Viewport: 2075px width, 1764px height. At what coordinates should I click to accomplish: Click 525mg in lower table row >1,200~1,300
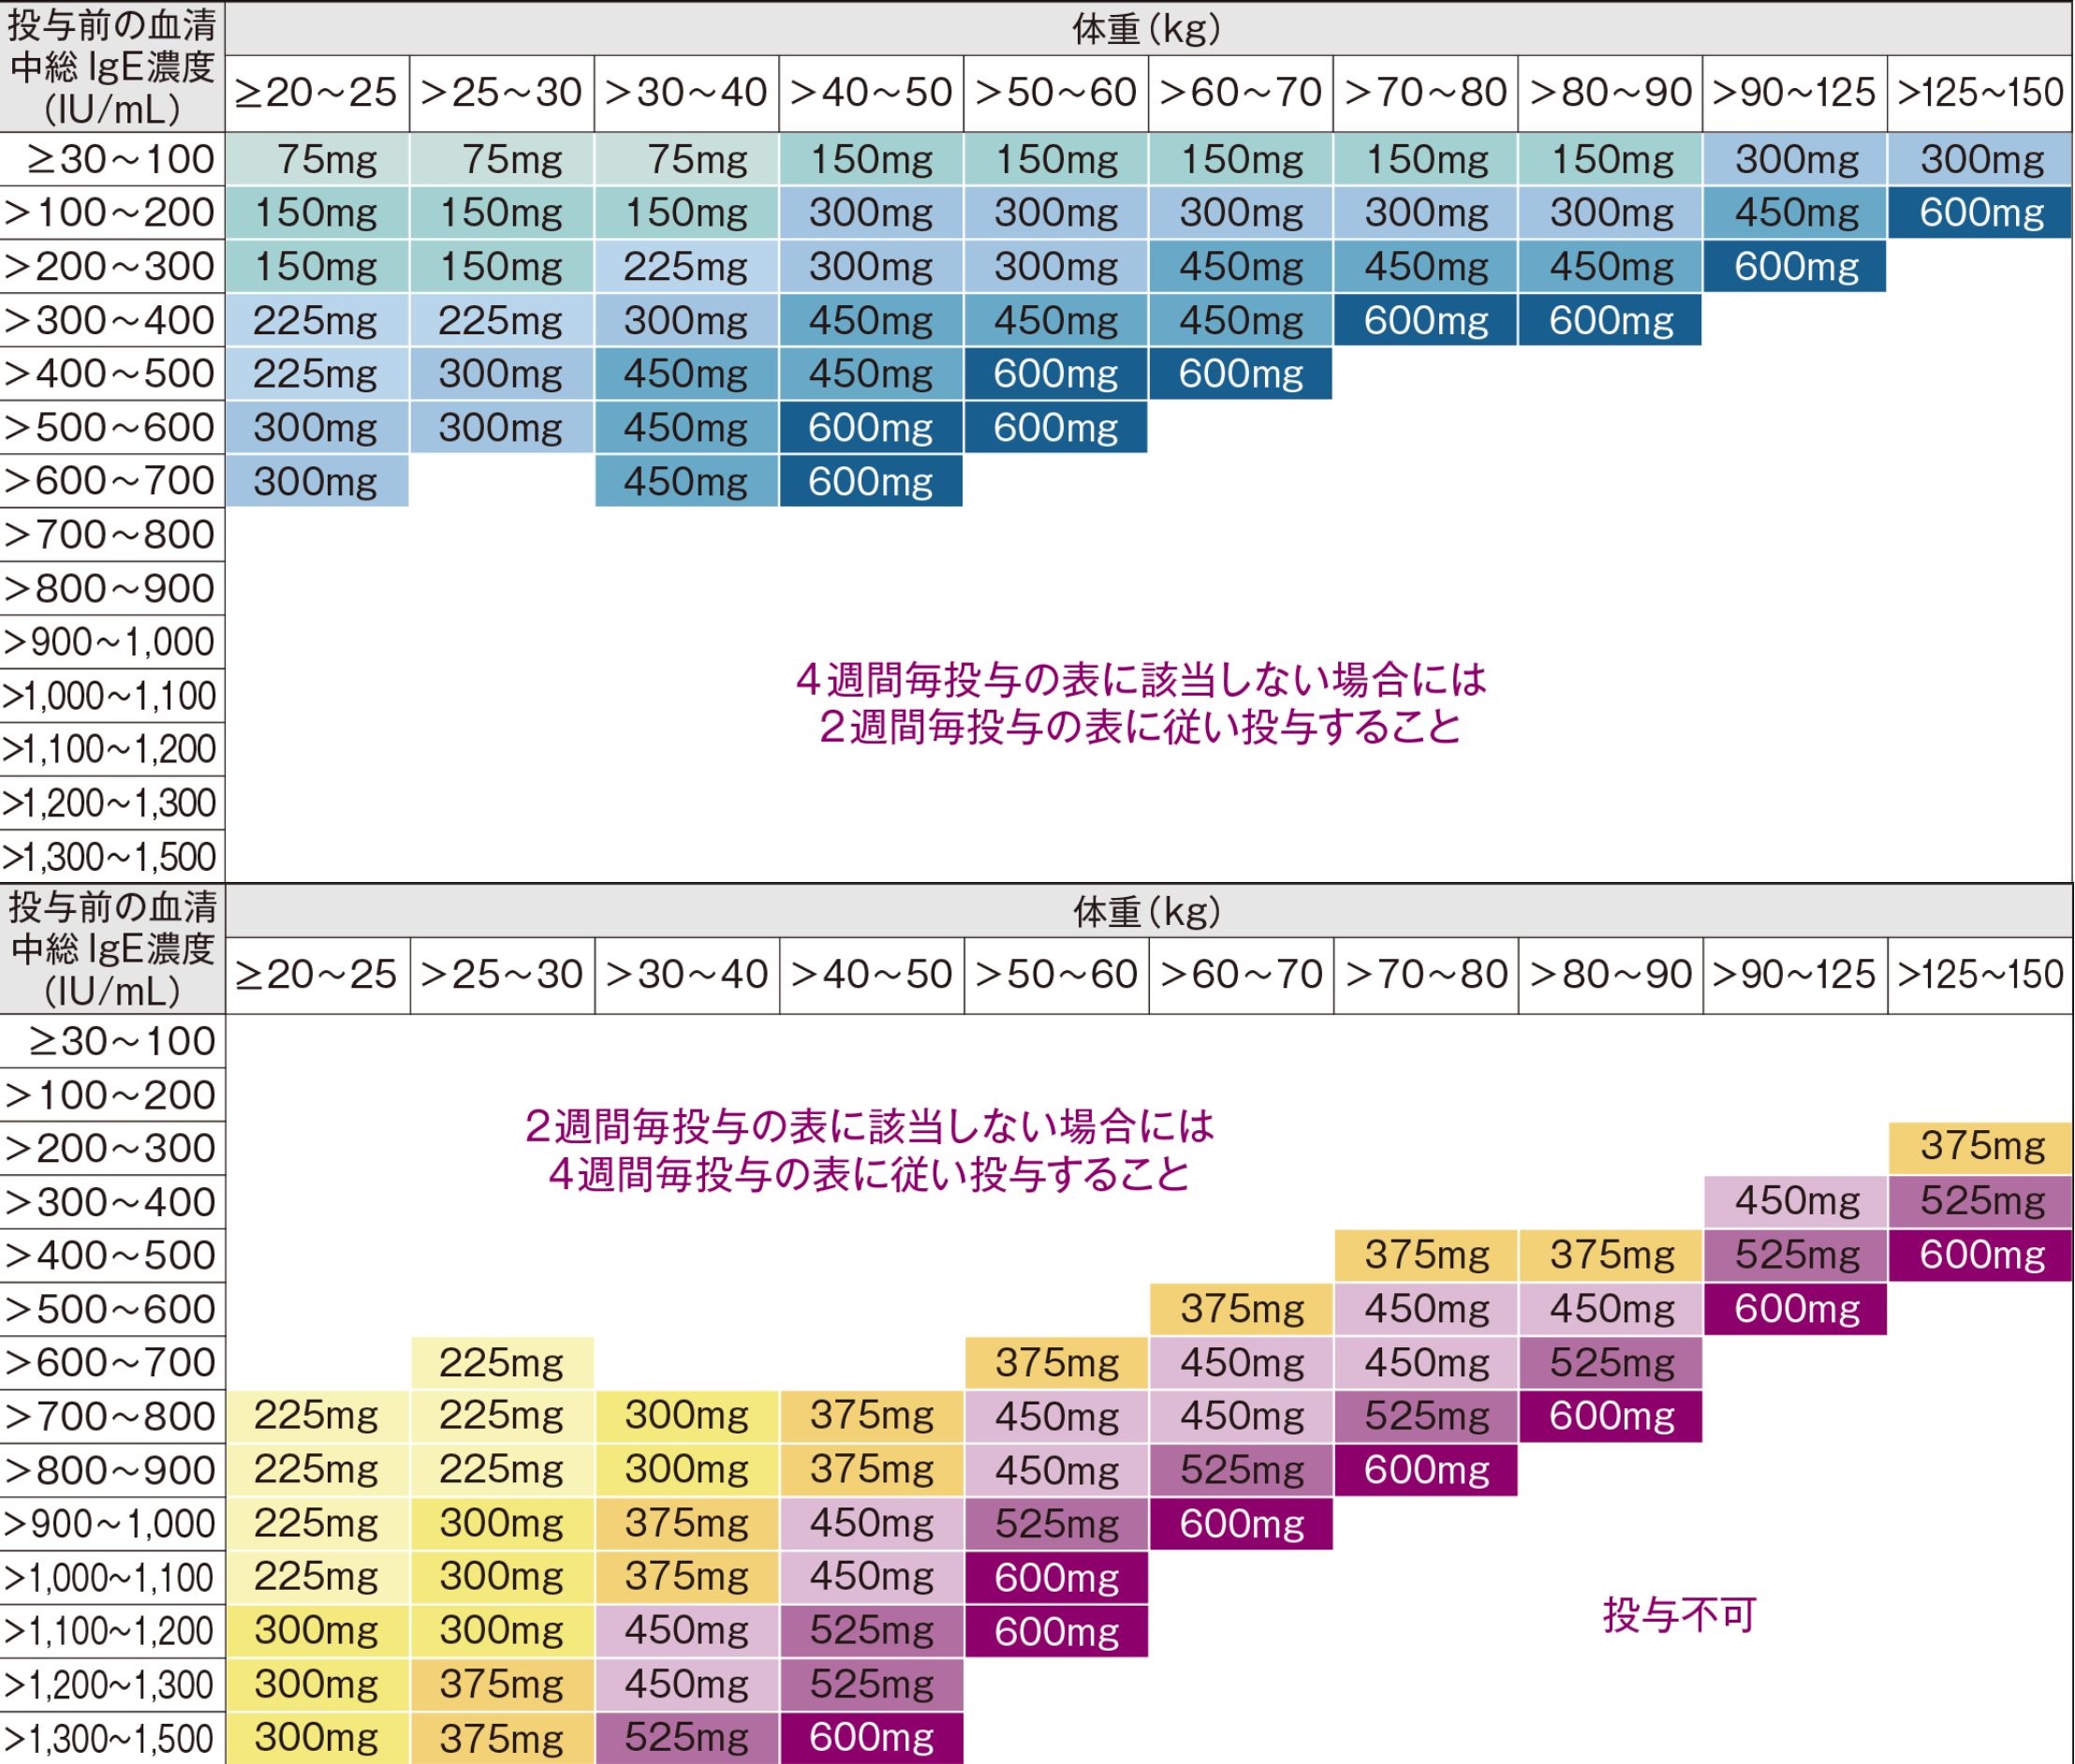[x=871, y=1685]
